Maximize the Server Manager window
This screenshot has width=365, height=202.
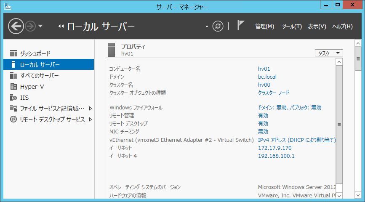(337, 5)
